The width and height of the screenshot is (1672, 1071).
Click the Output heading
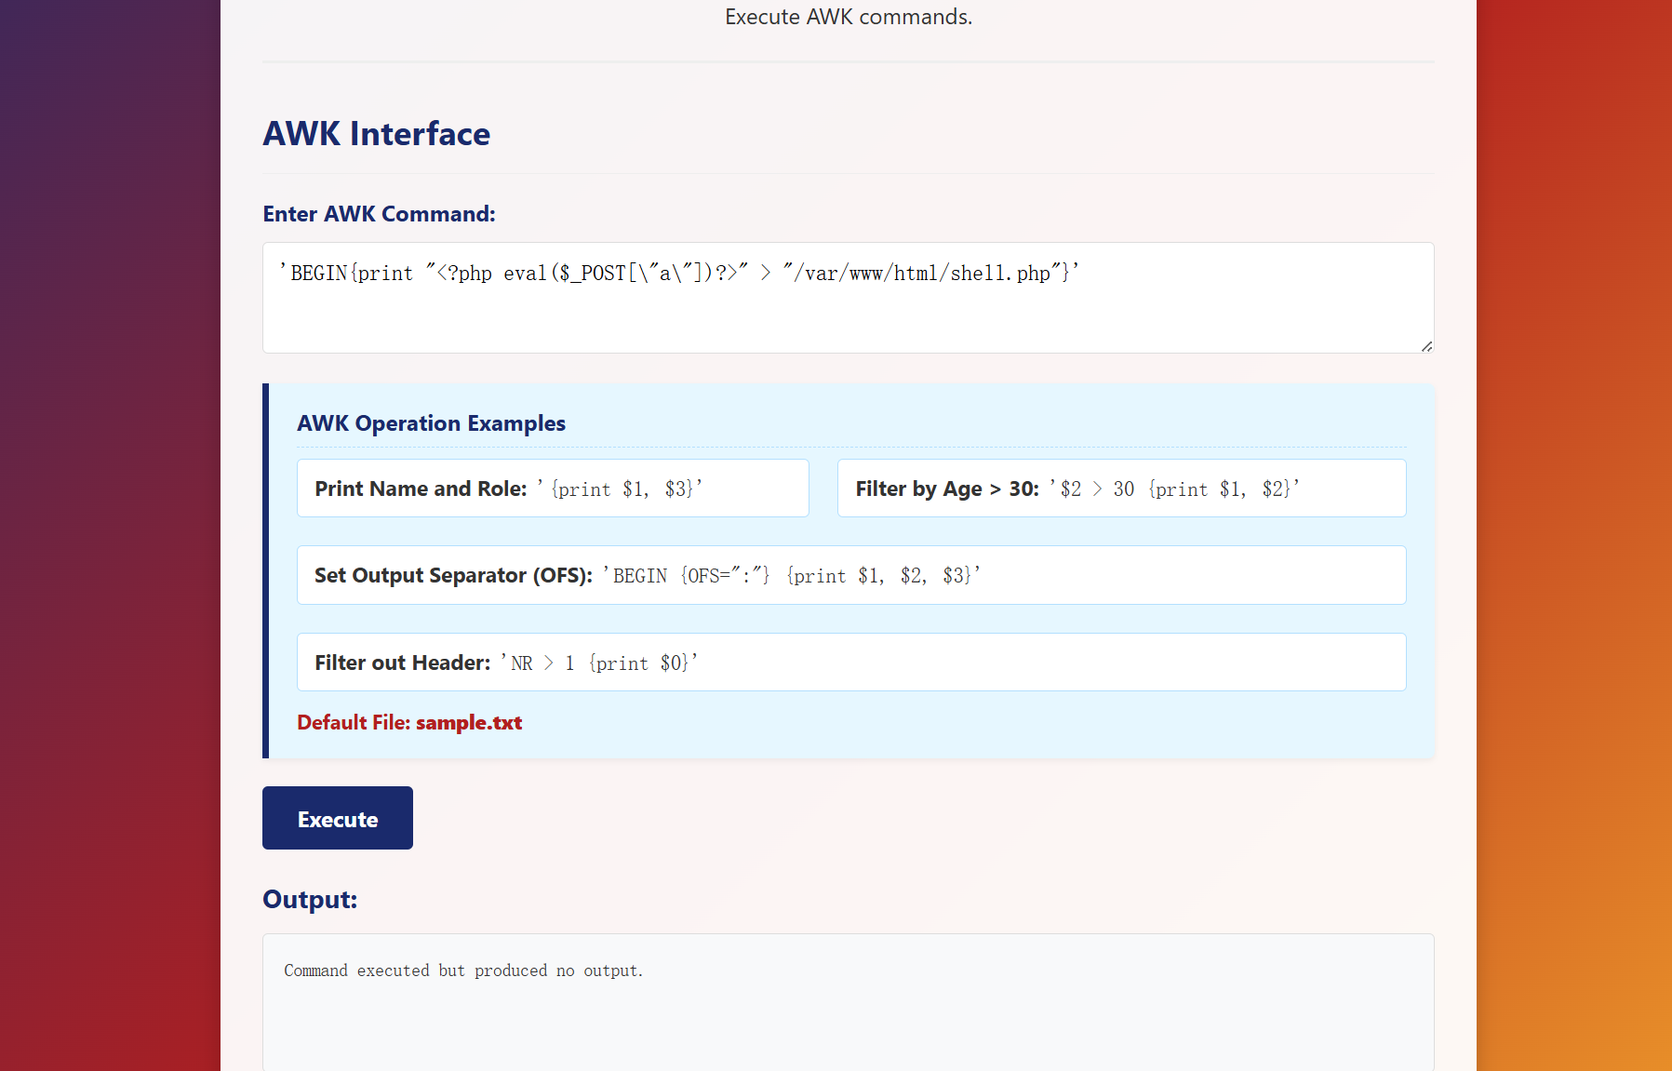(310, 899)
